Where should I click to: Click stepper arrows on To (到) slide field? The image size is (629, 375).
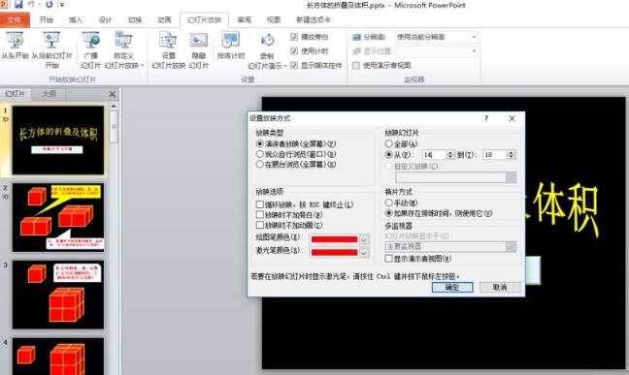click(x=511, y=155)
